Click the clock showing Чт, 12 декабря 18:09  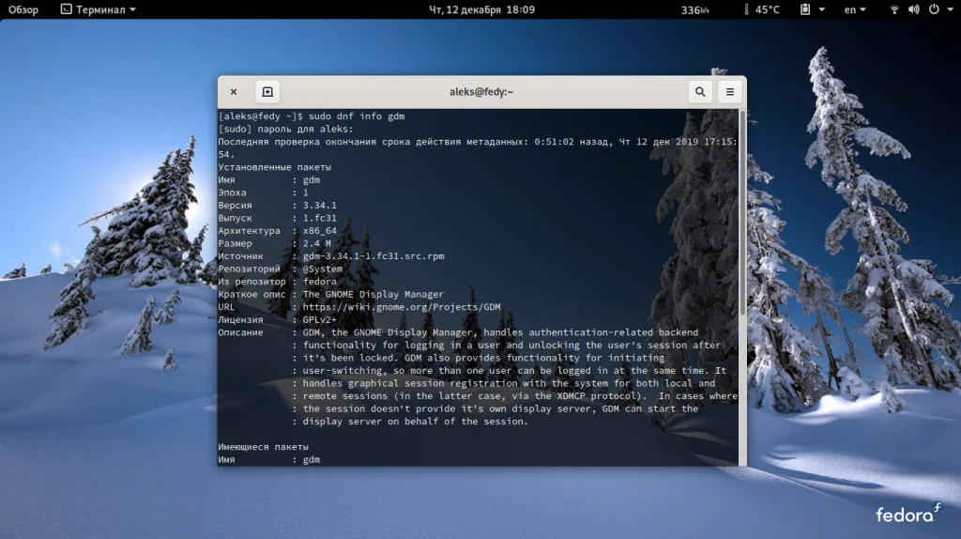point(481,9)
